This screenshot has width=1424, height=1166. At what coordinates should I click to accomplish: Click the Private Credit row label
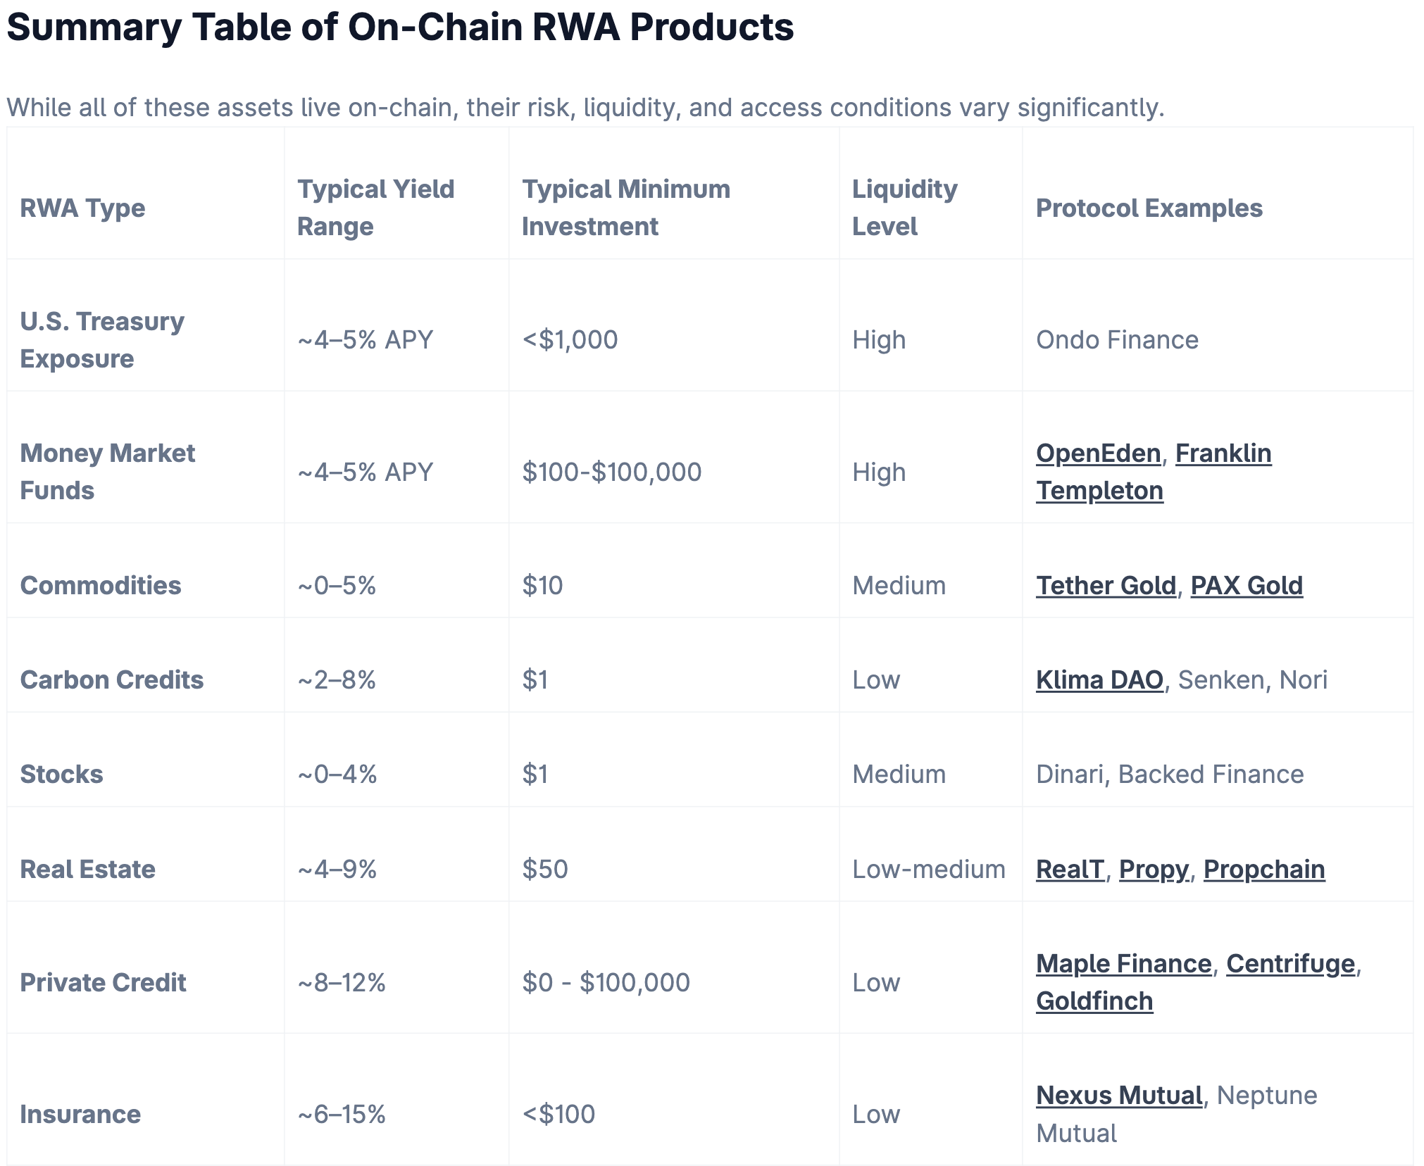point(103,983)
